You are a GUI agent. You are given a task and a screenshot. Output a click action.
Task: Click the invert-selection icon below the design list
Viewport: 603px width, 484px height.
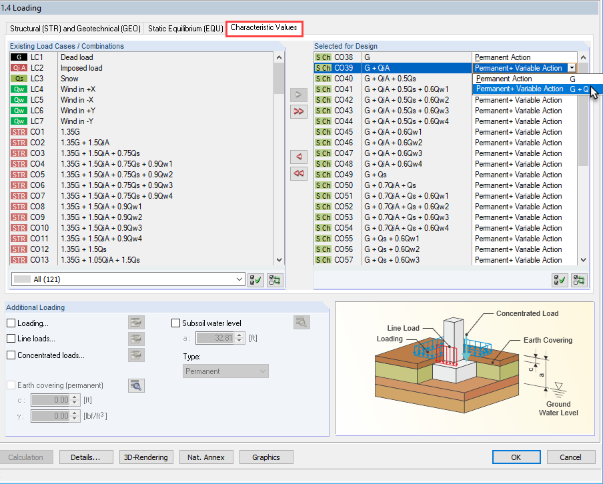pos(579,280)
